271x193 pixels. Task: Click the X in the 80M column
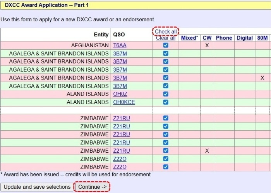[x=262, y=78]
